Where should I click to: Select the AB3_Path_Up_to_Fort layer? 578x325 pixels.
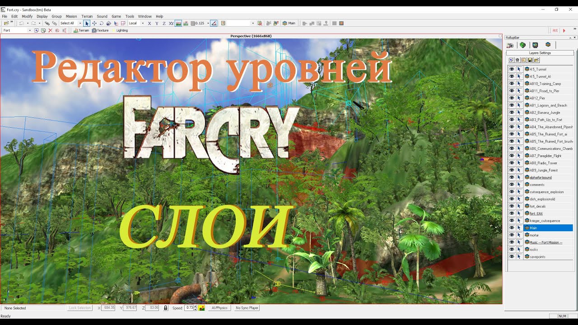(x=548, y=120)
